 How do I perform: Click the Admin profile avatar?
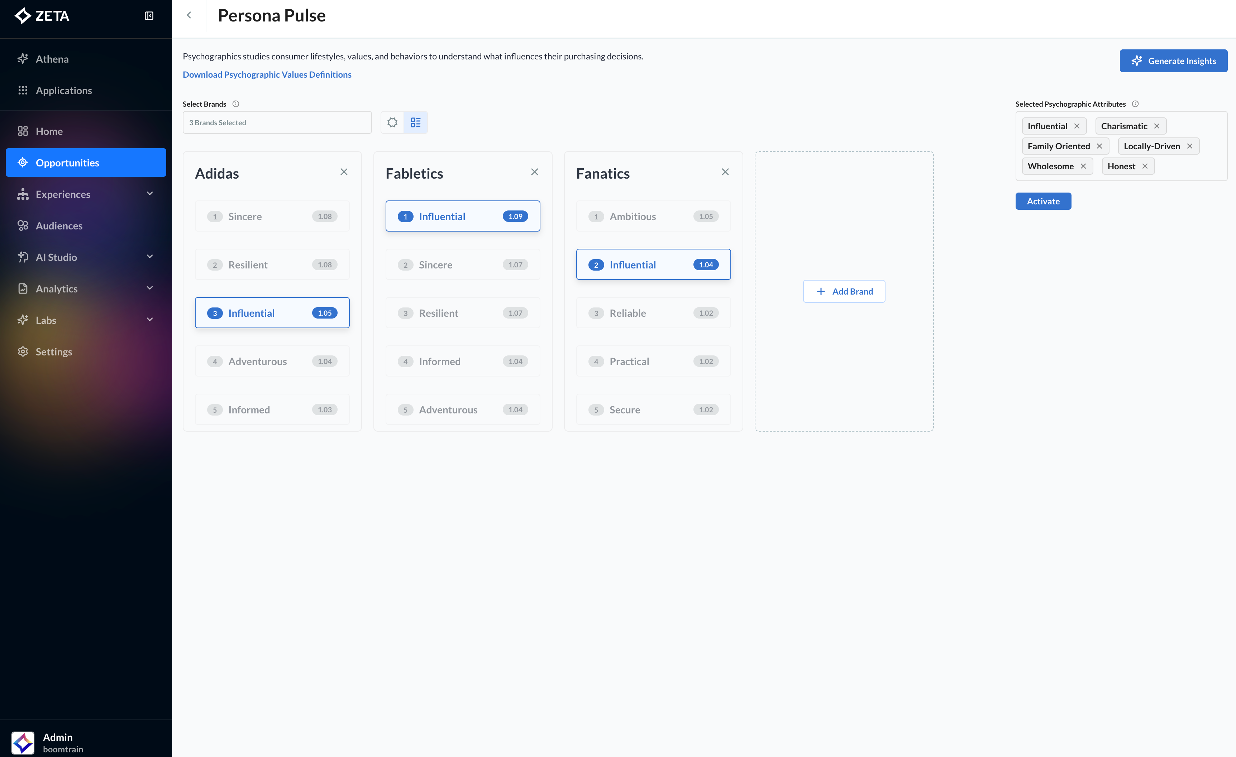pos(23,742)
